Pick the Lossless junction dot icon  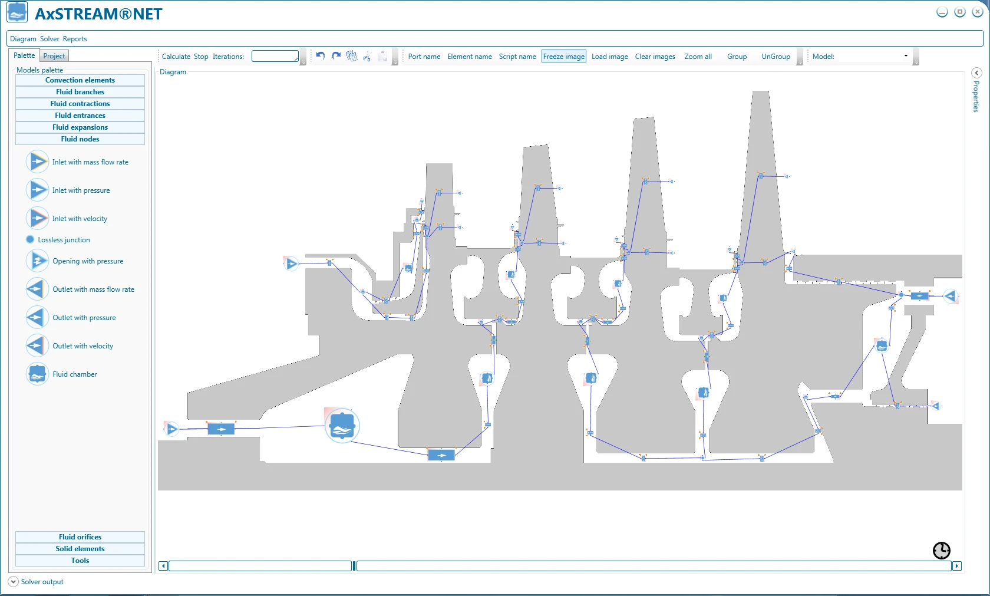(x=30, y=239)
